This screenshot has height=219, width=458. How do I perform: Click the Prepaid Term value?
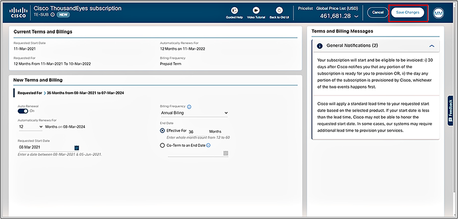tap(171, 64)
